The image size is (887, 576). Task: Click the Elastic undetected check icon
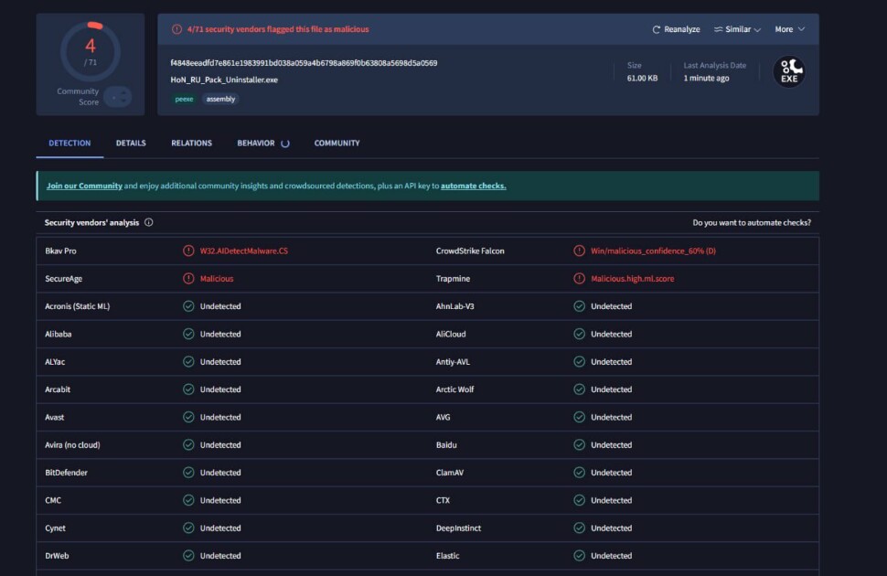(x=579, y=556)
